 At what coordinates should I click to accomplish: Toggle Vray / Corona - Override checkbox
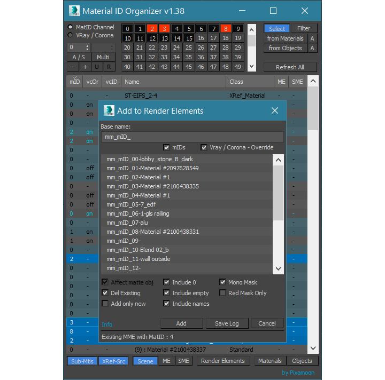pos(204,147)
